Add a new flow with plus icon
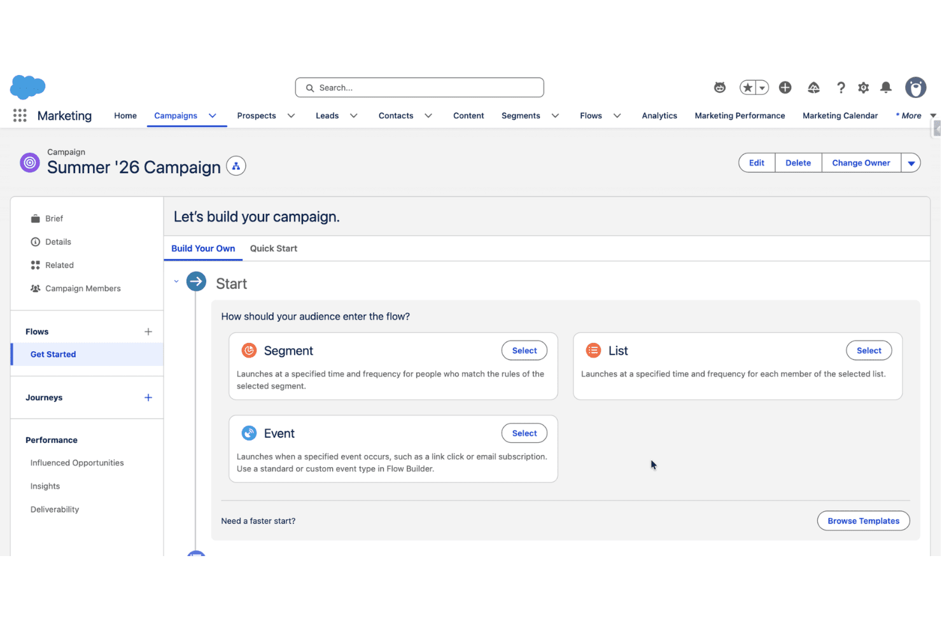Screen dimensions: 942x628 click(148, 331)
